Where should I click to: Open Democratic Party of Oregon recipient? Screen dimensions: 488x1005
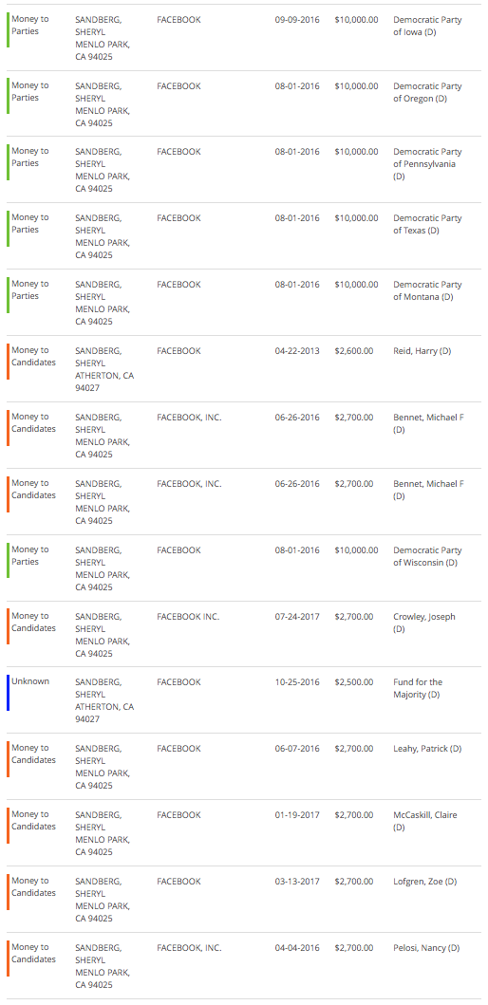click(427, 92)
